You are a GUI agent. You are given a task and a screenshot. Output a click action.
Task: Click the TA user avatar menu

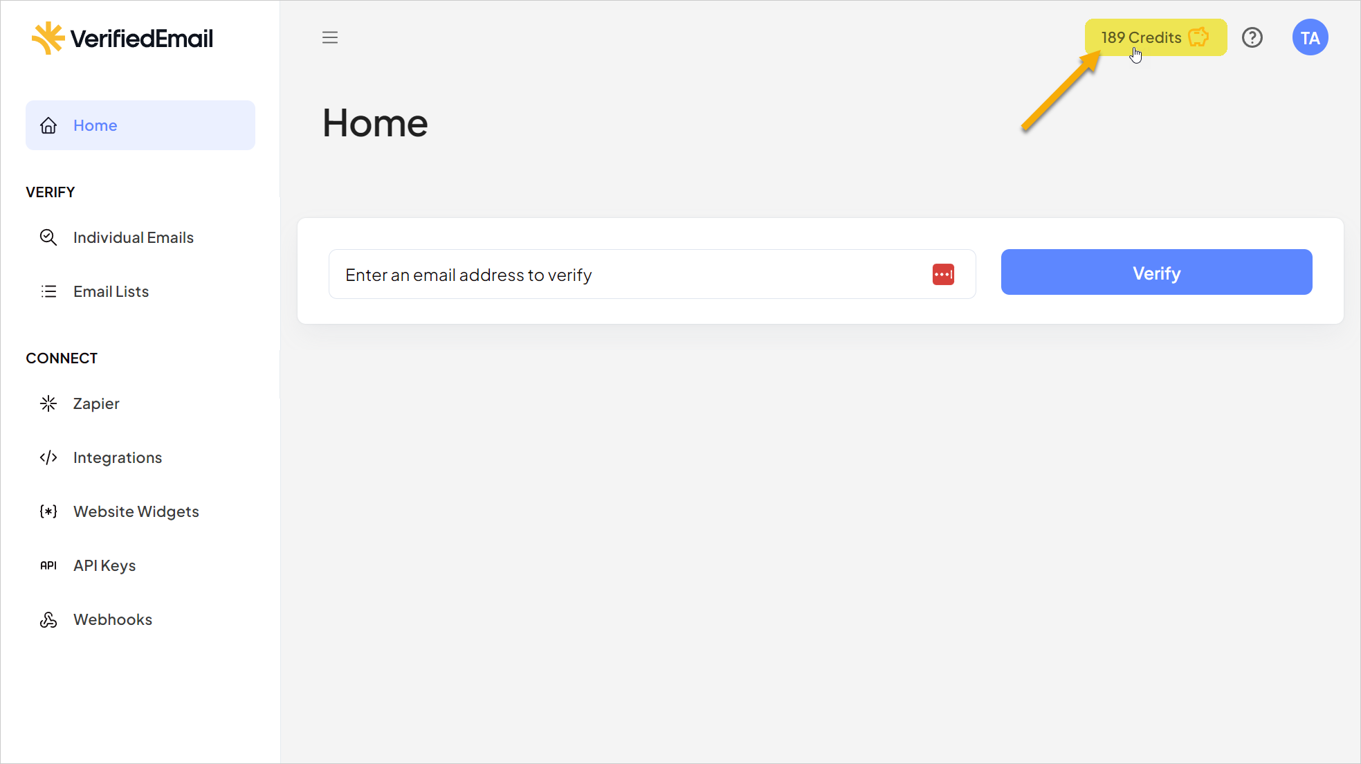point(1308,37)
